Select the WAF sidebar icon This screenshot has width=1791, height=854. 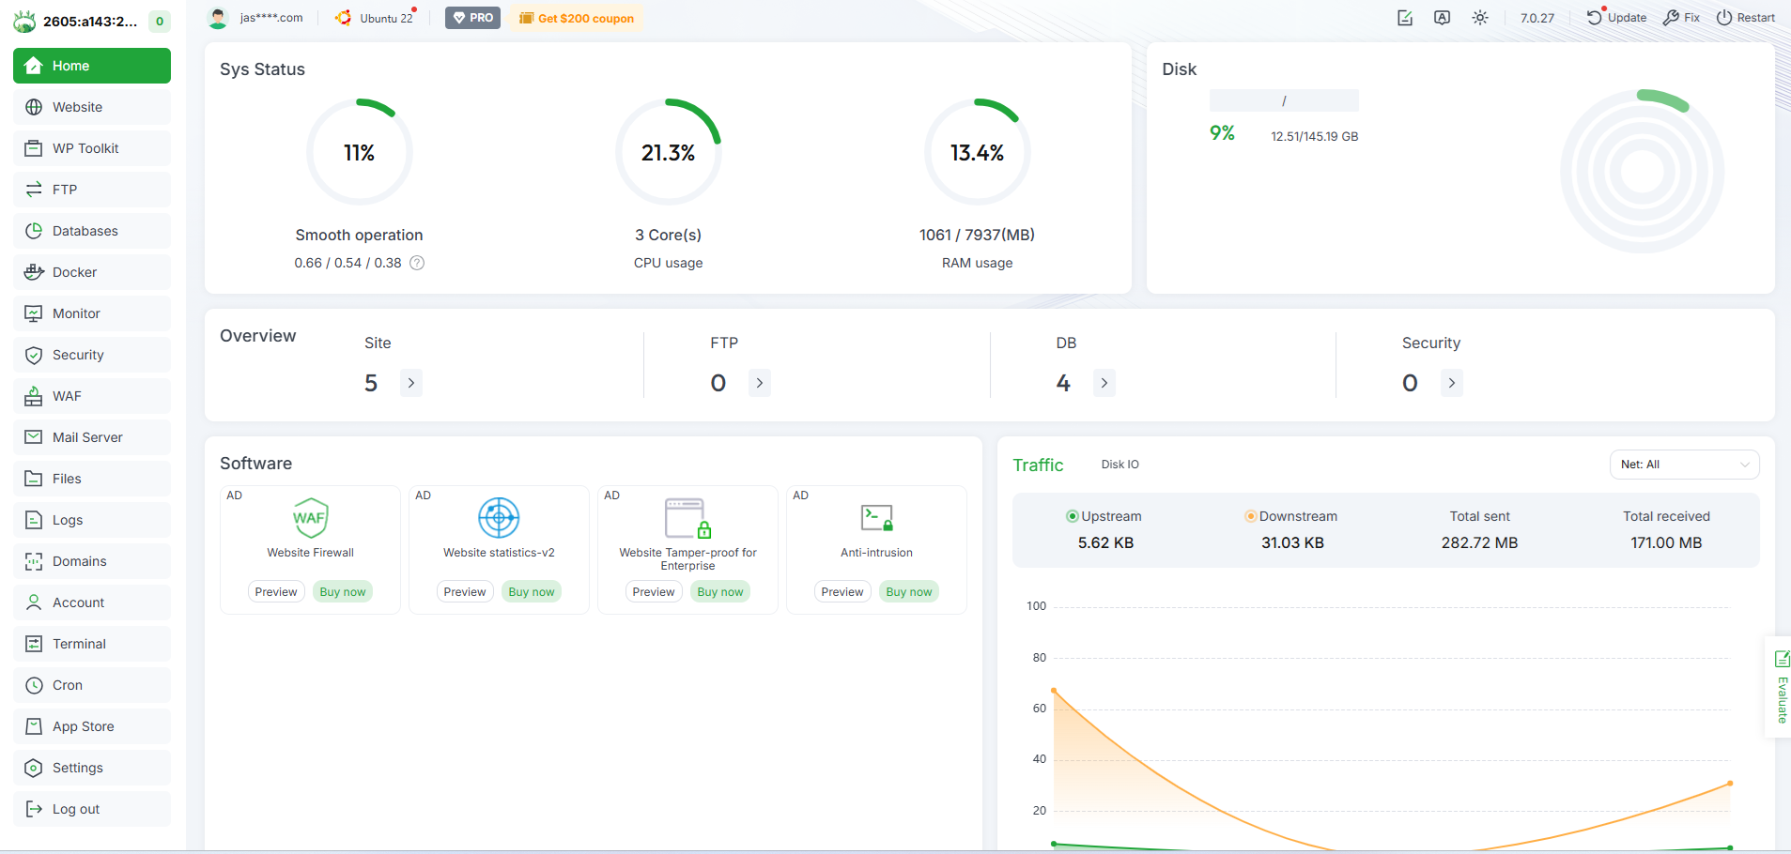tap(34, 395)
